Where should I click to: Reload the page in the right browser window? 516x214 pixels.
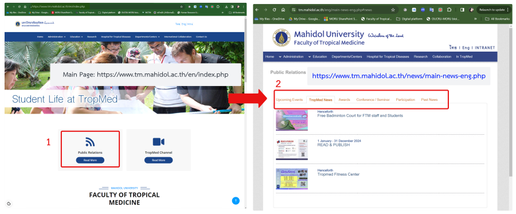[275, 10]
